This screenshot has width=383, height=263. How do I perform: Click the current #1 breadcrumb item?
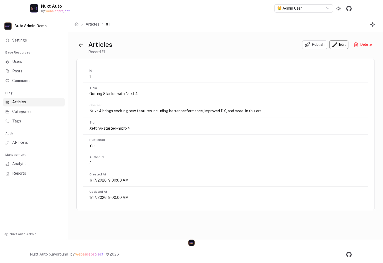tap(108, 24)
